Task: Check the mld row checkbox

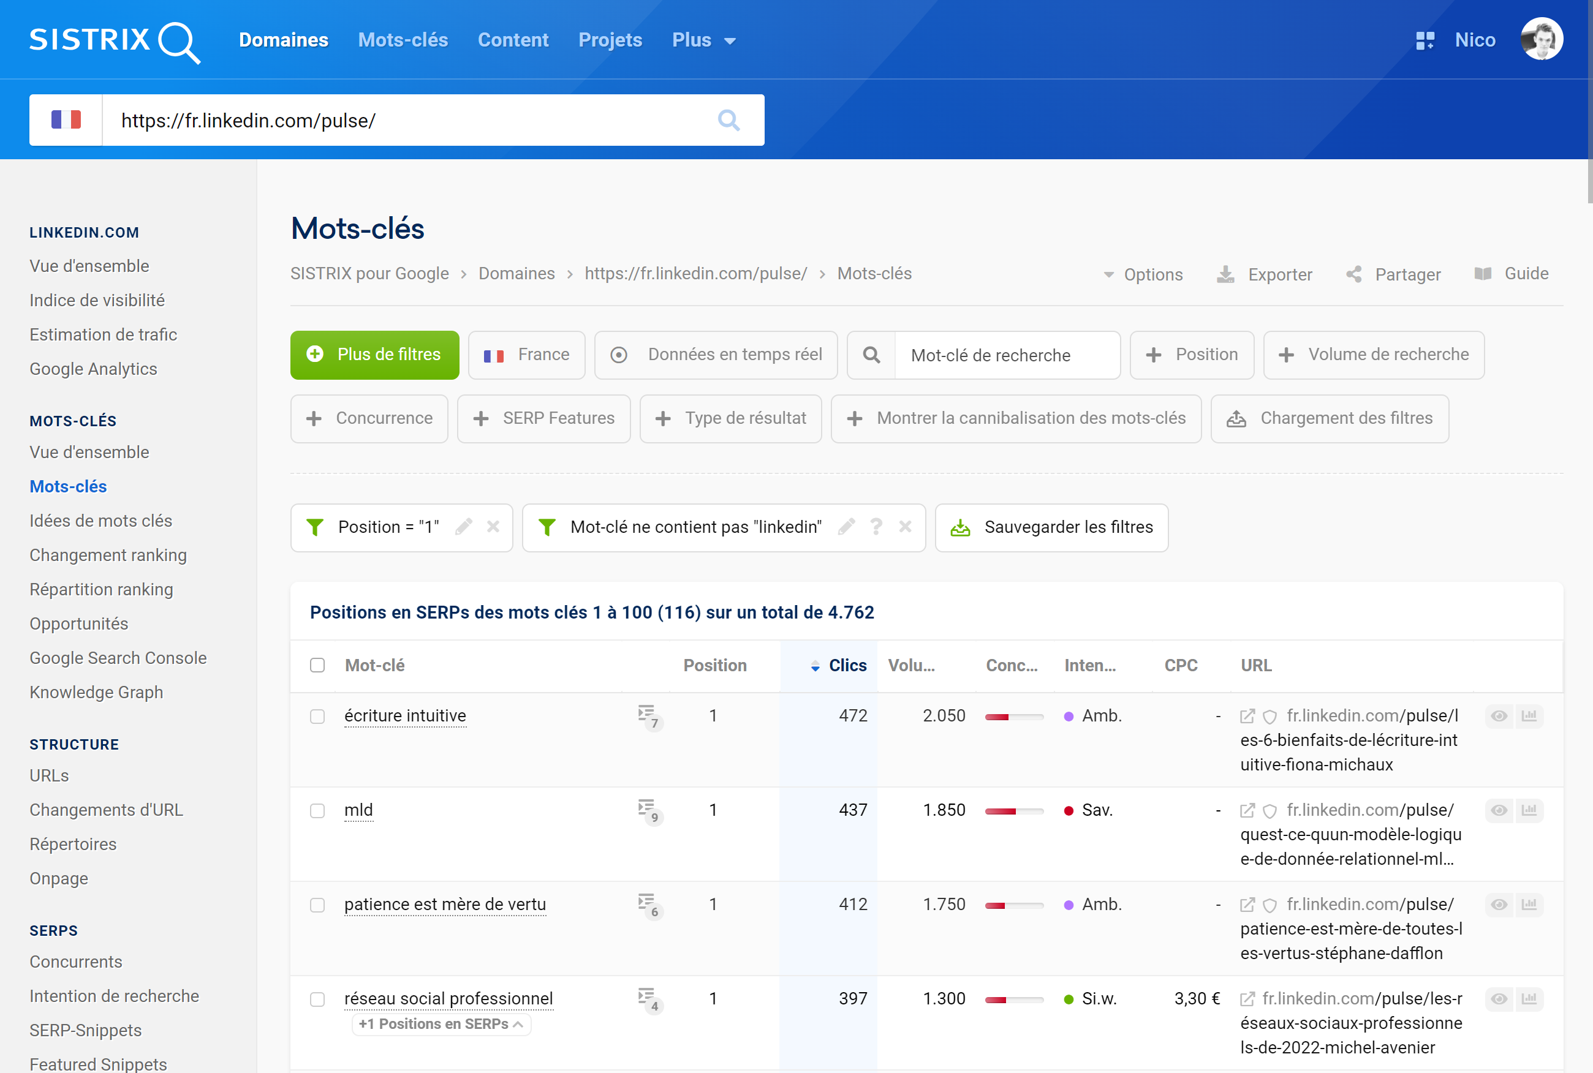Action: pos(317,811)
